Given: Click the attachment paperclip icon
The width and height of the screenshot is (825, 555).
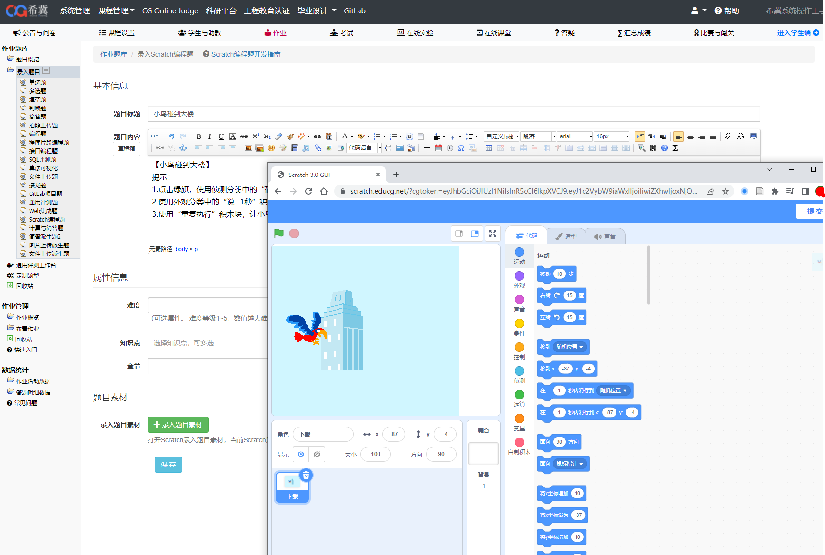Looking at the screenshot, I should point(318,148).
